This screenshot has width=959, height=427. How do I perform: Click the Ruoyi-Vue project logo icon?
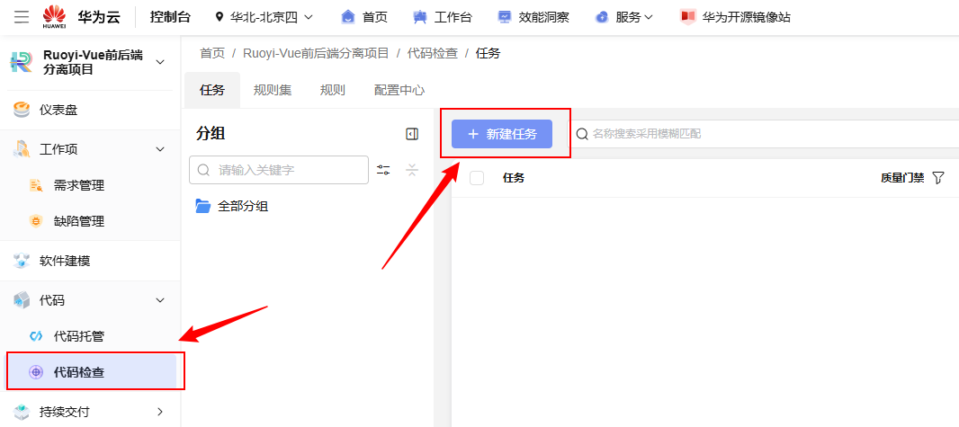(22, 62)
